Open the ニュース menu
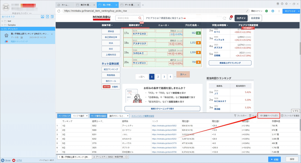The height and width of the screenshot is (163, 301). click(164, 25)
